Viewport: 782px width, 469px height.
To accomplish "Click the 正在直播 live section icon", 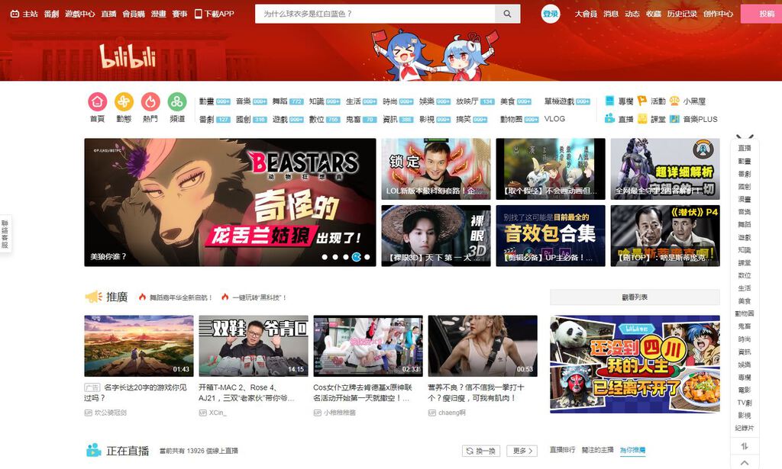I will [95, 450].
